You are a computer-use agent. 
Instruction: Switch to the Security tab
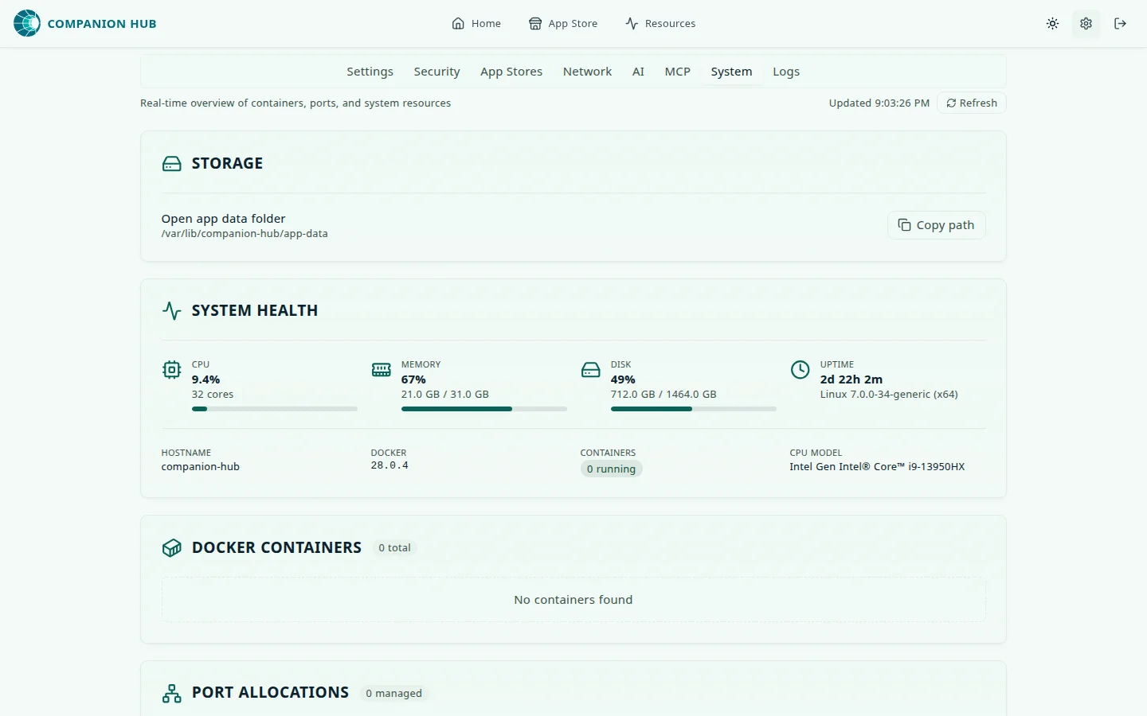[x=436, y=72]
